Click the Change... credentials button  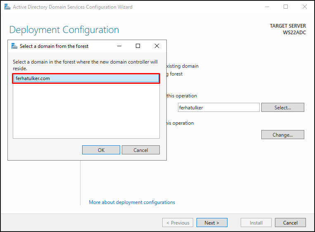pos(283,135)
